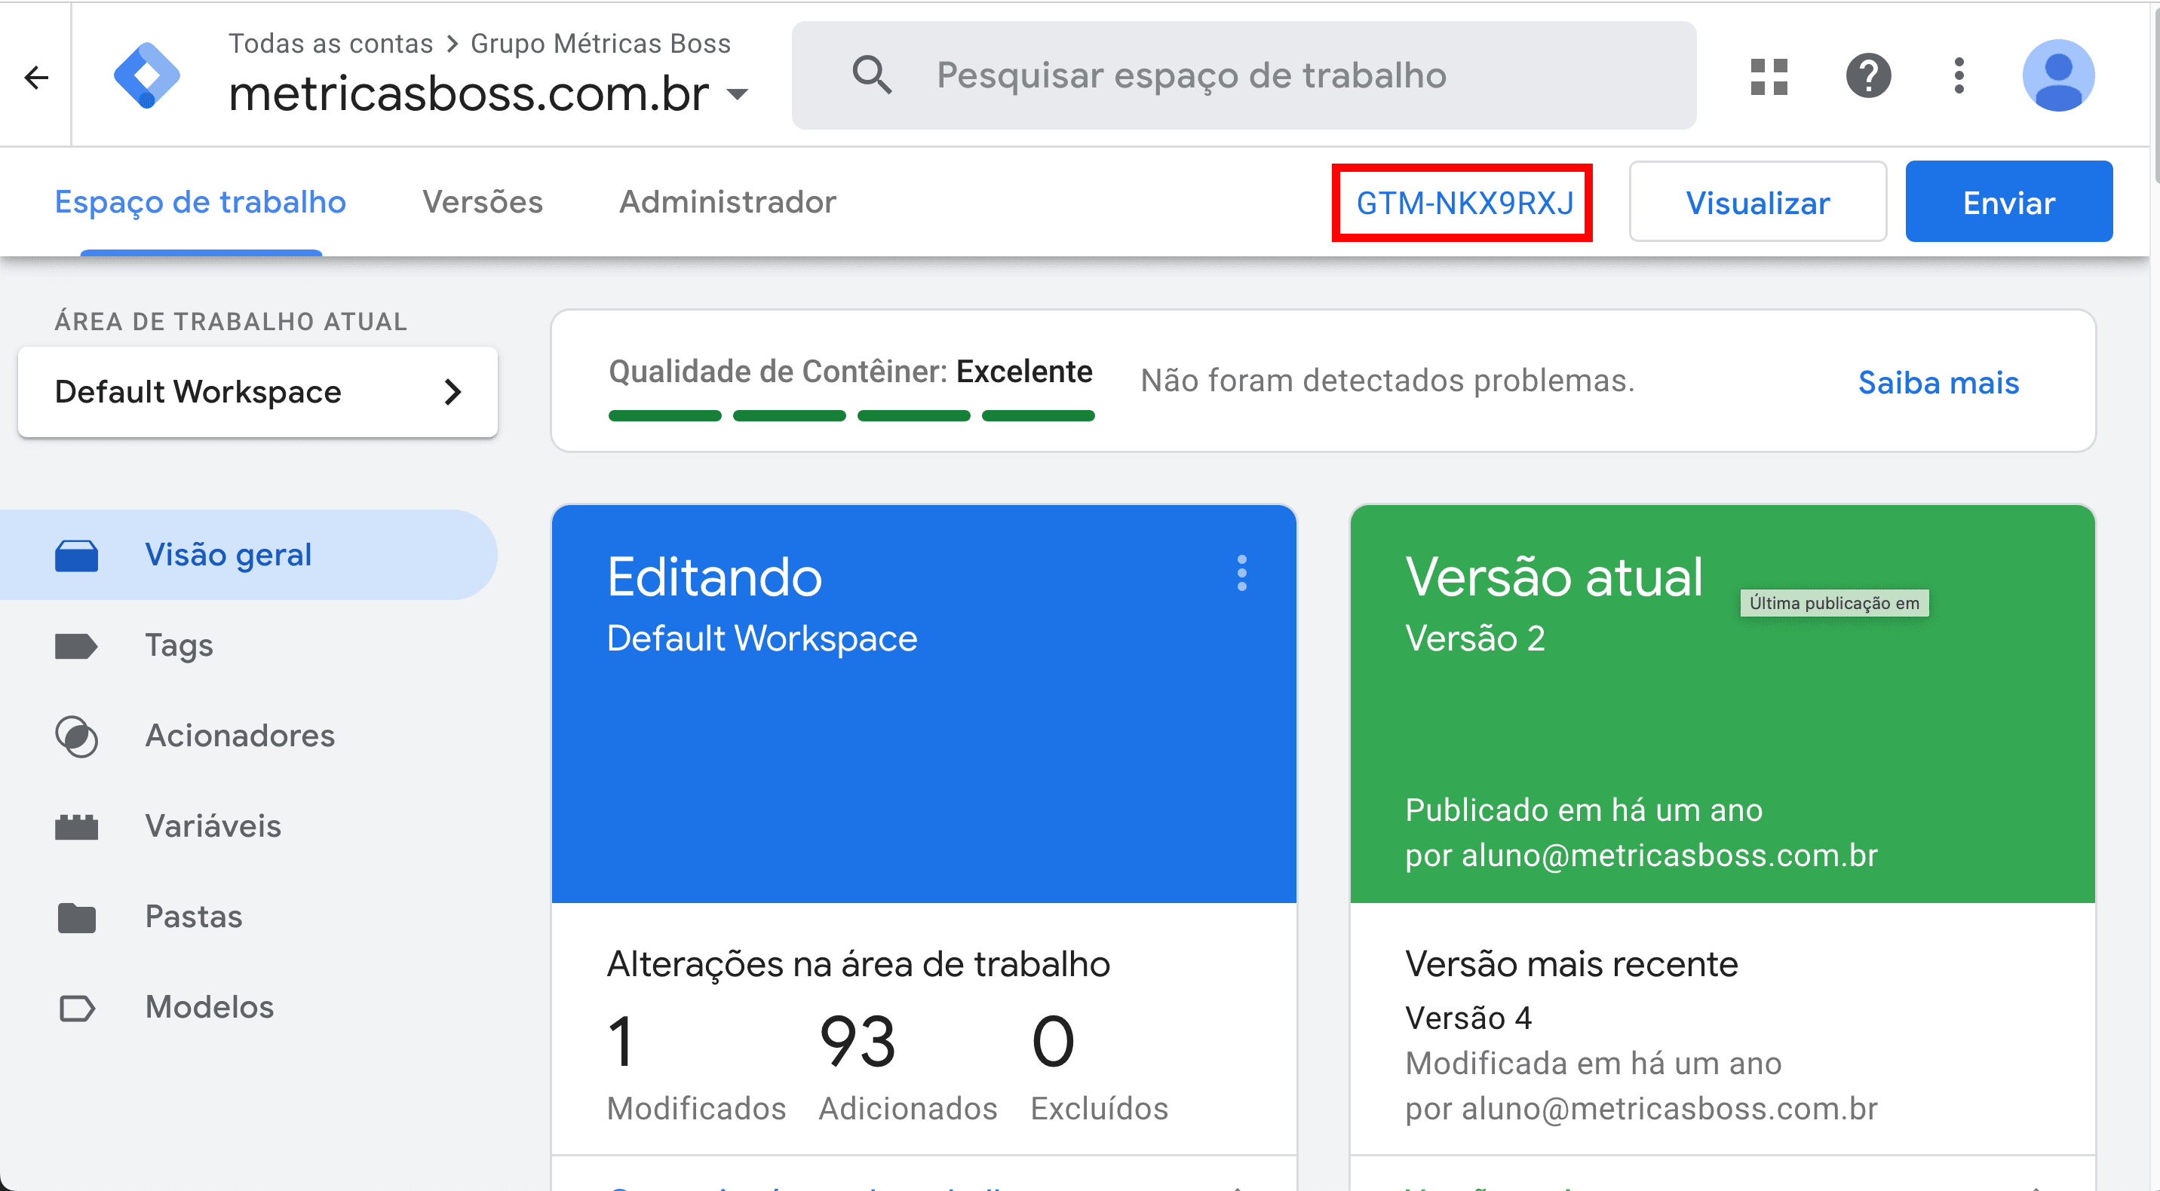Click the Visualizar button
This screenshot has height=1191, width=2160.
tap(1757, 203)
